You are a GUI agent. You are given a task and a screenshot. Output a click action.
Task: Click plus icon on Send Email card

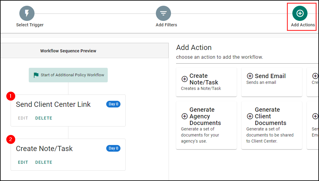tap(250, 76)
